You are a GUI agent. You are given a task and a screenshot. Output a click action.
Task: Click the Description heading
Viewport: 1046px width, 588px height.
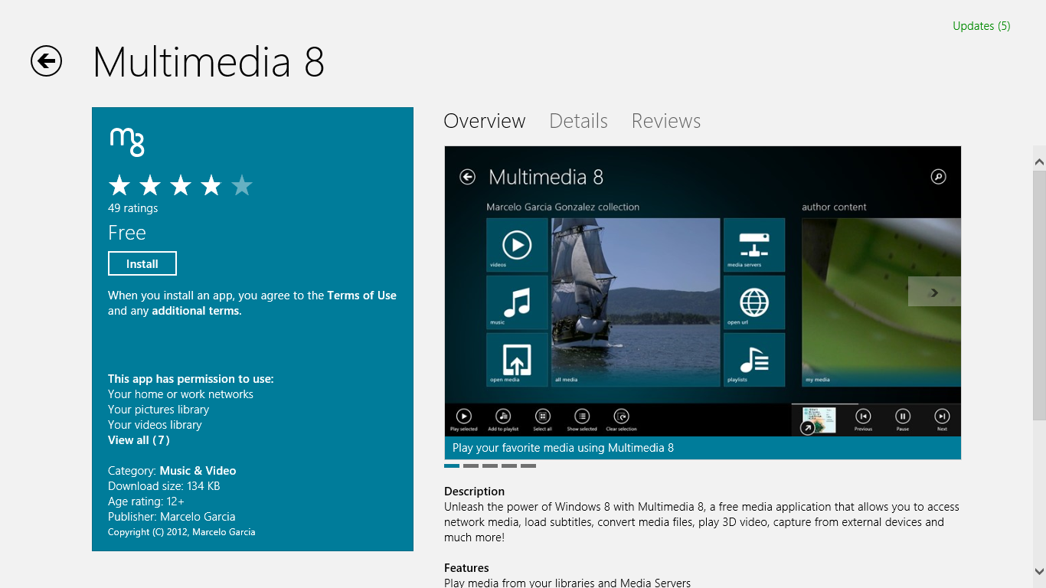coord(474,492)
